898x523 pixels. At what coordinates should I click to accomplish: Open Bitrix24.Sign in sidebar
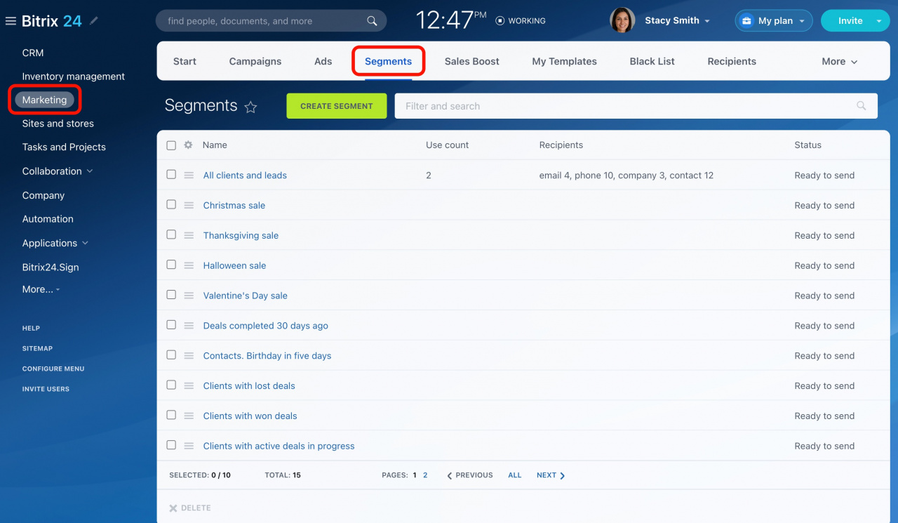(x=51, y=267)
